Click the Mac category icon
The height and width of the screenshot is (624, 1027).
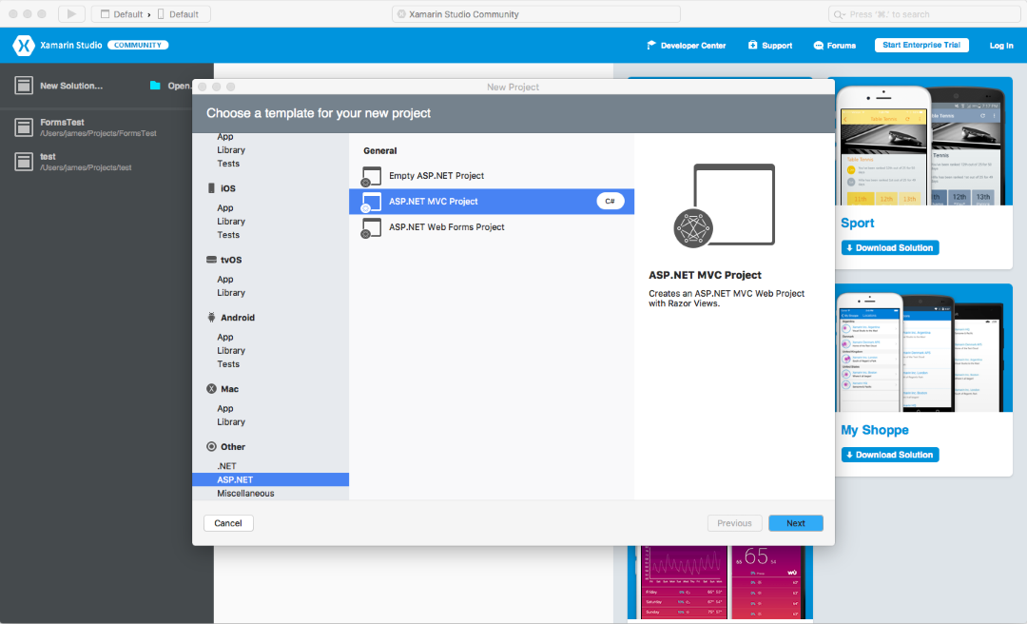(x=211, y=389)
